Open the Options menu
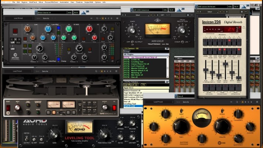Screen dimensions: 263x148 click(x=98, y=2)
